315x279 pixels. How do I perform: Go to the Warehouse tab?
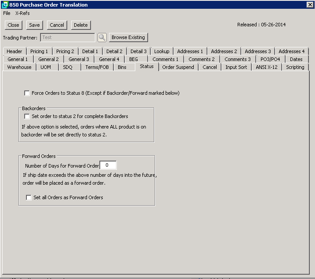tap(19, 67)
